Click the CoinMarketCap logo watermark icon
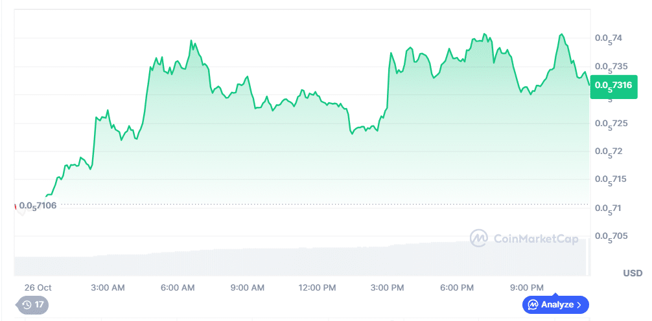652x321 pixels. point(479,239)
